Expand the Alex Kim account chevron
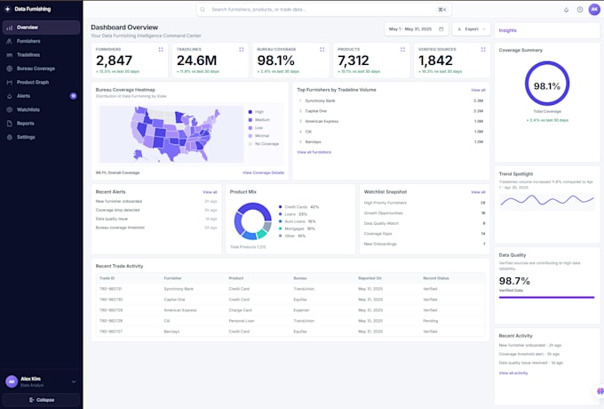The width and height of the screenshot is (604, 409). (x=74, y=381)
